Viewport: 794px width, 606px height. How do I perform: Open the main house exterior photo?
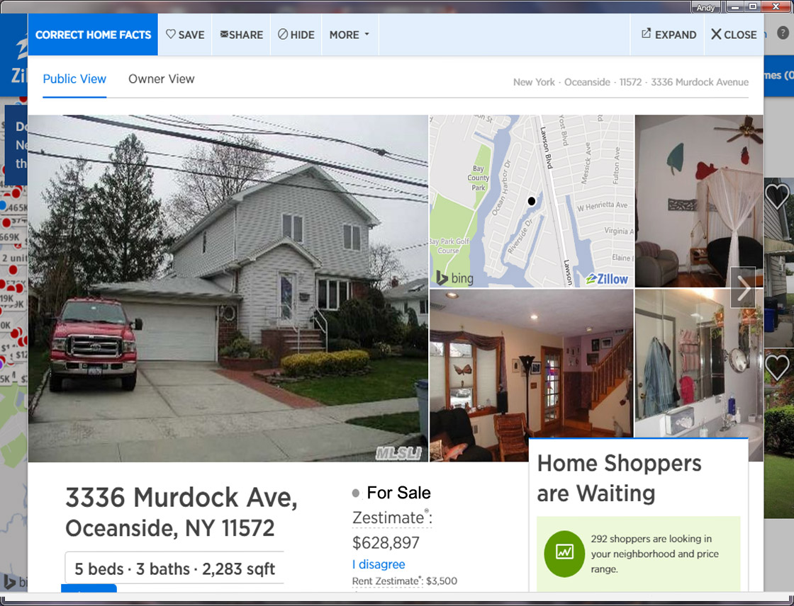228,288
